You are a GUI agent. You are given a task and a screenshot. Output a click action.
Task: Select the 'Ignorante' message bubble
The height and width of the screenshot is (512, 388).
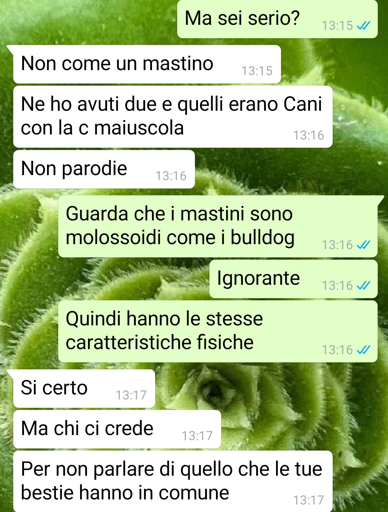pyautogui.click(x=293, y=279)
